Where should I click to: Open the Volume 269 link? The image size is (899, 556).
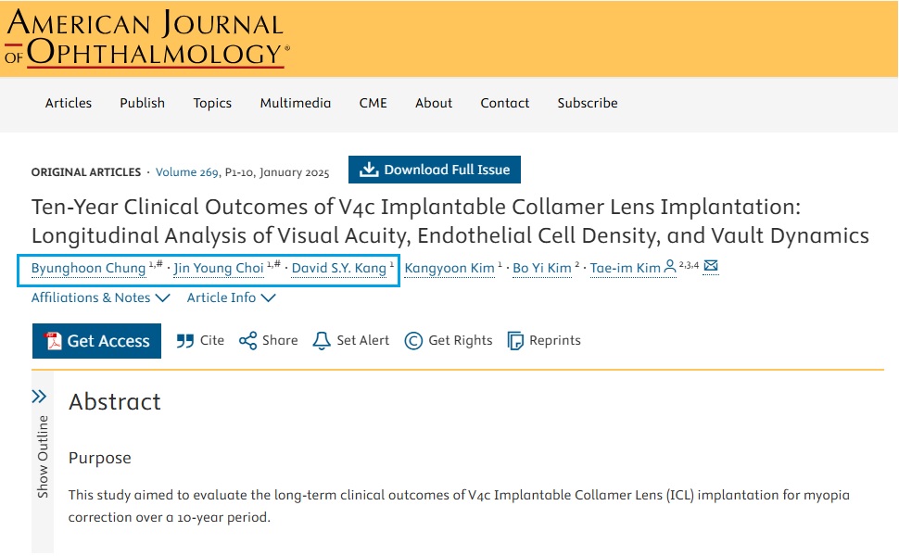click(x=186, y=172)
